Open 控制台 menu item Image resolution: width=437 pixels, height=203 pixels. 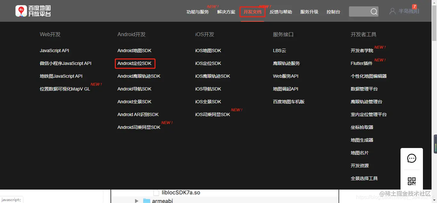point(333,12)
